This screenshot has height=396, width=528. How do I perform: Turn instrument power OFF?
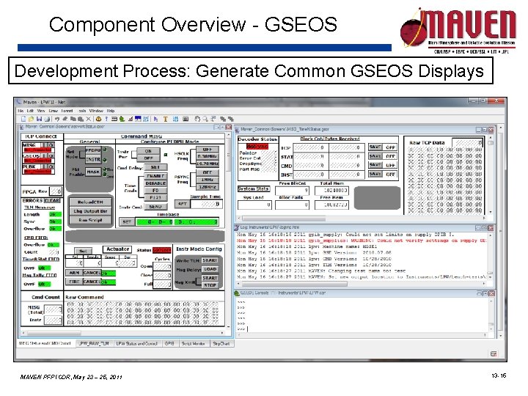[148, 158]
